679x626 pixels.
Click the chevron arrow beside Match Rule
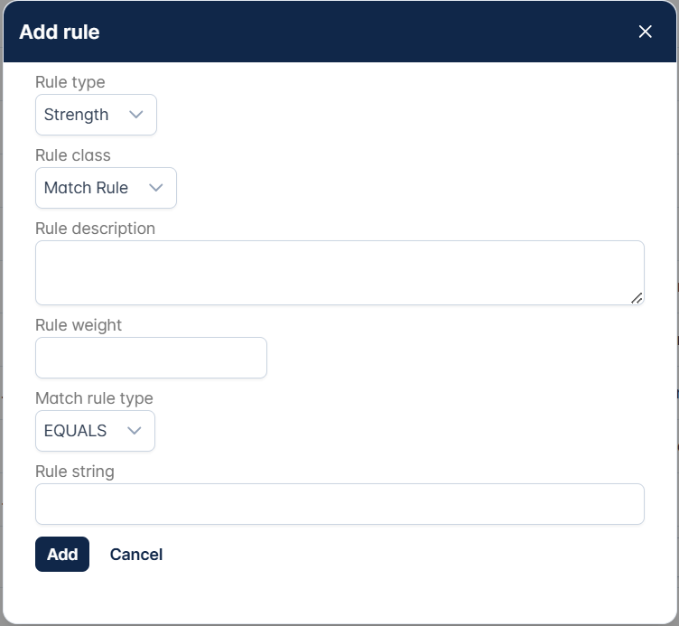(x=156, y=188)
